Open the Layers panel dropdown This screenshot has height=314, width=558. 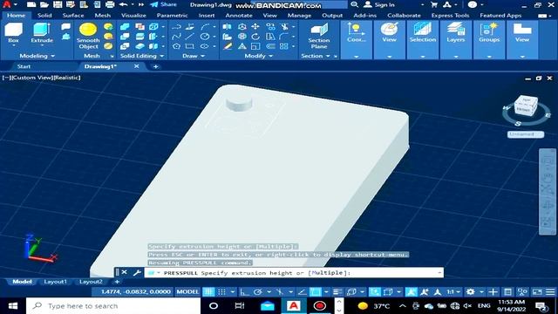(x=456, y=57)
